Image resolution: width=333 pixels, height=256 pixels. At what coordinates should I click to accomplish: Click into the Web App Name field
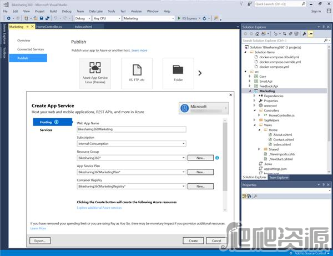click(x=132, y=129)
